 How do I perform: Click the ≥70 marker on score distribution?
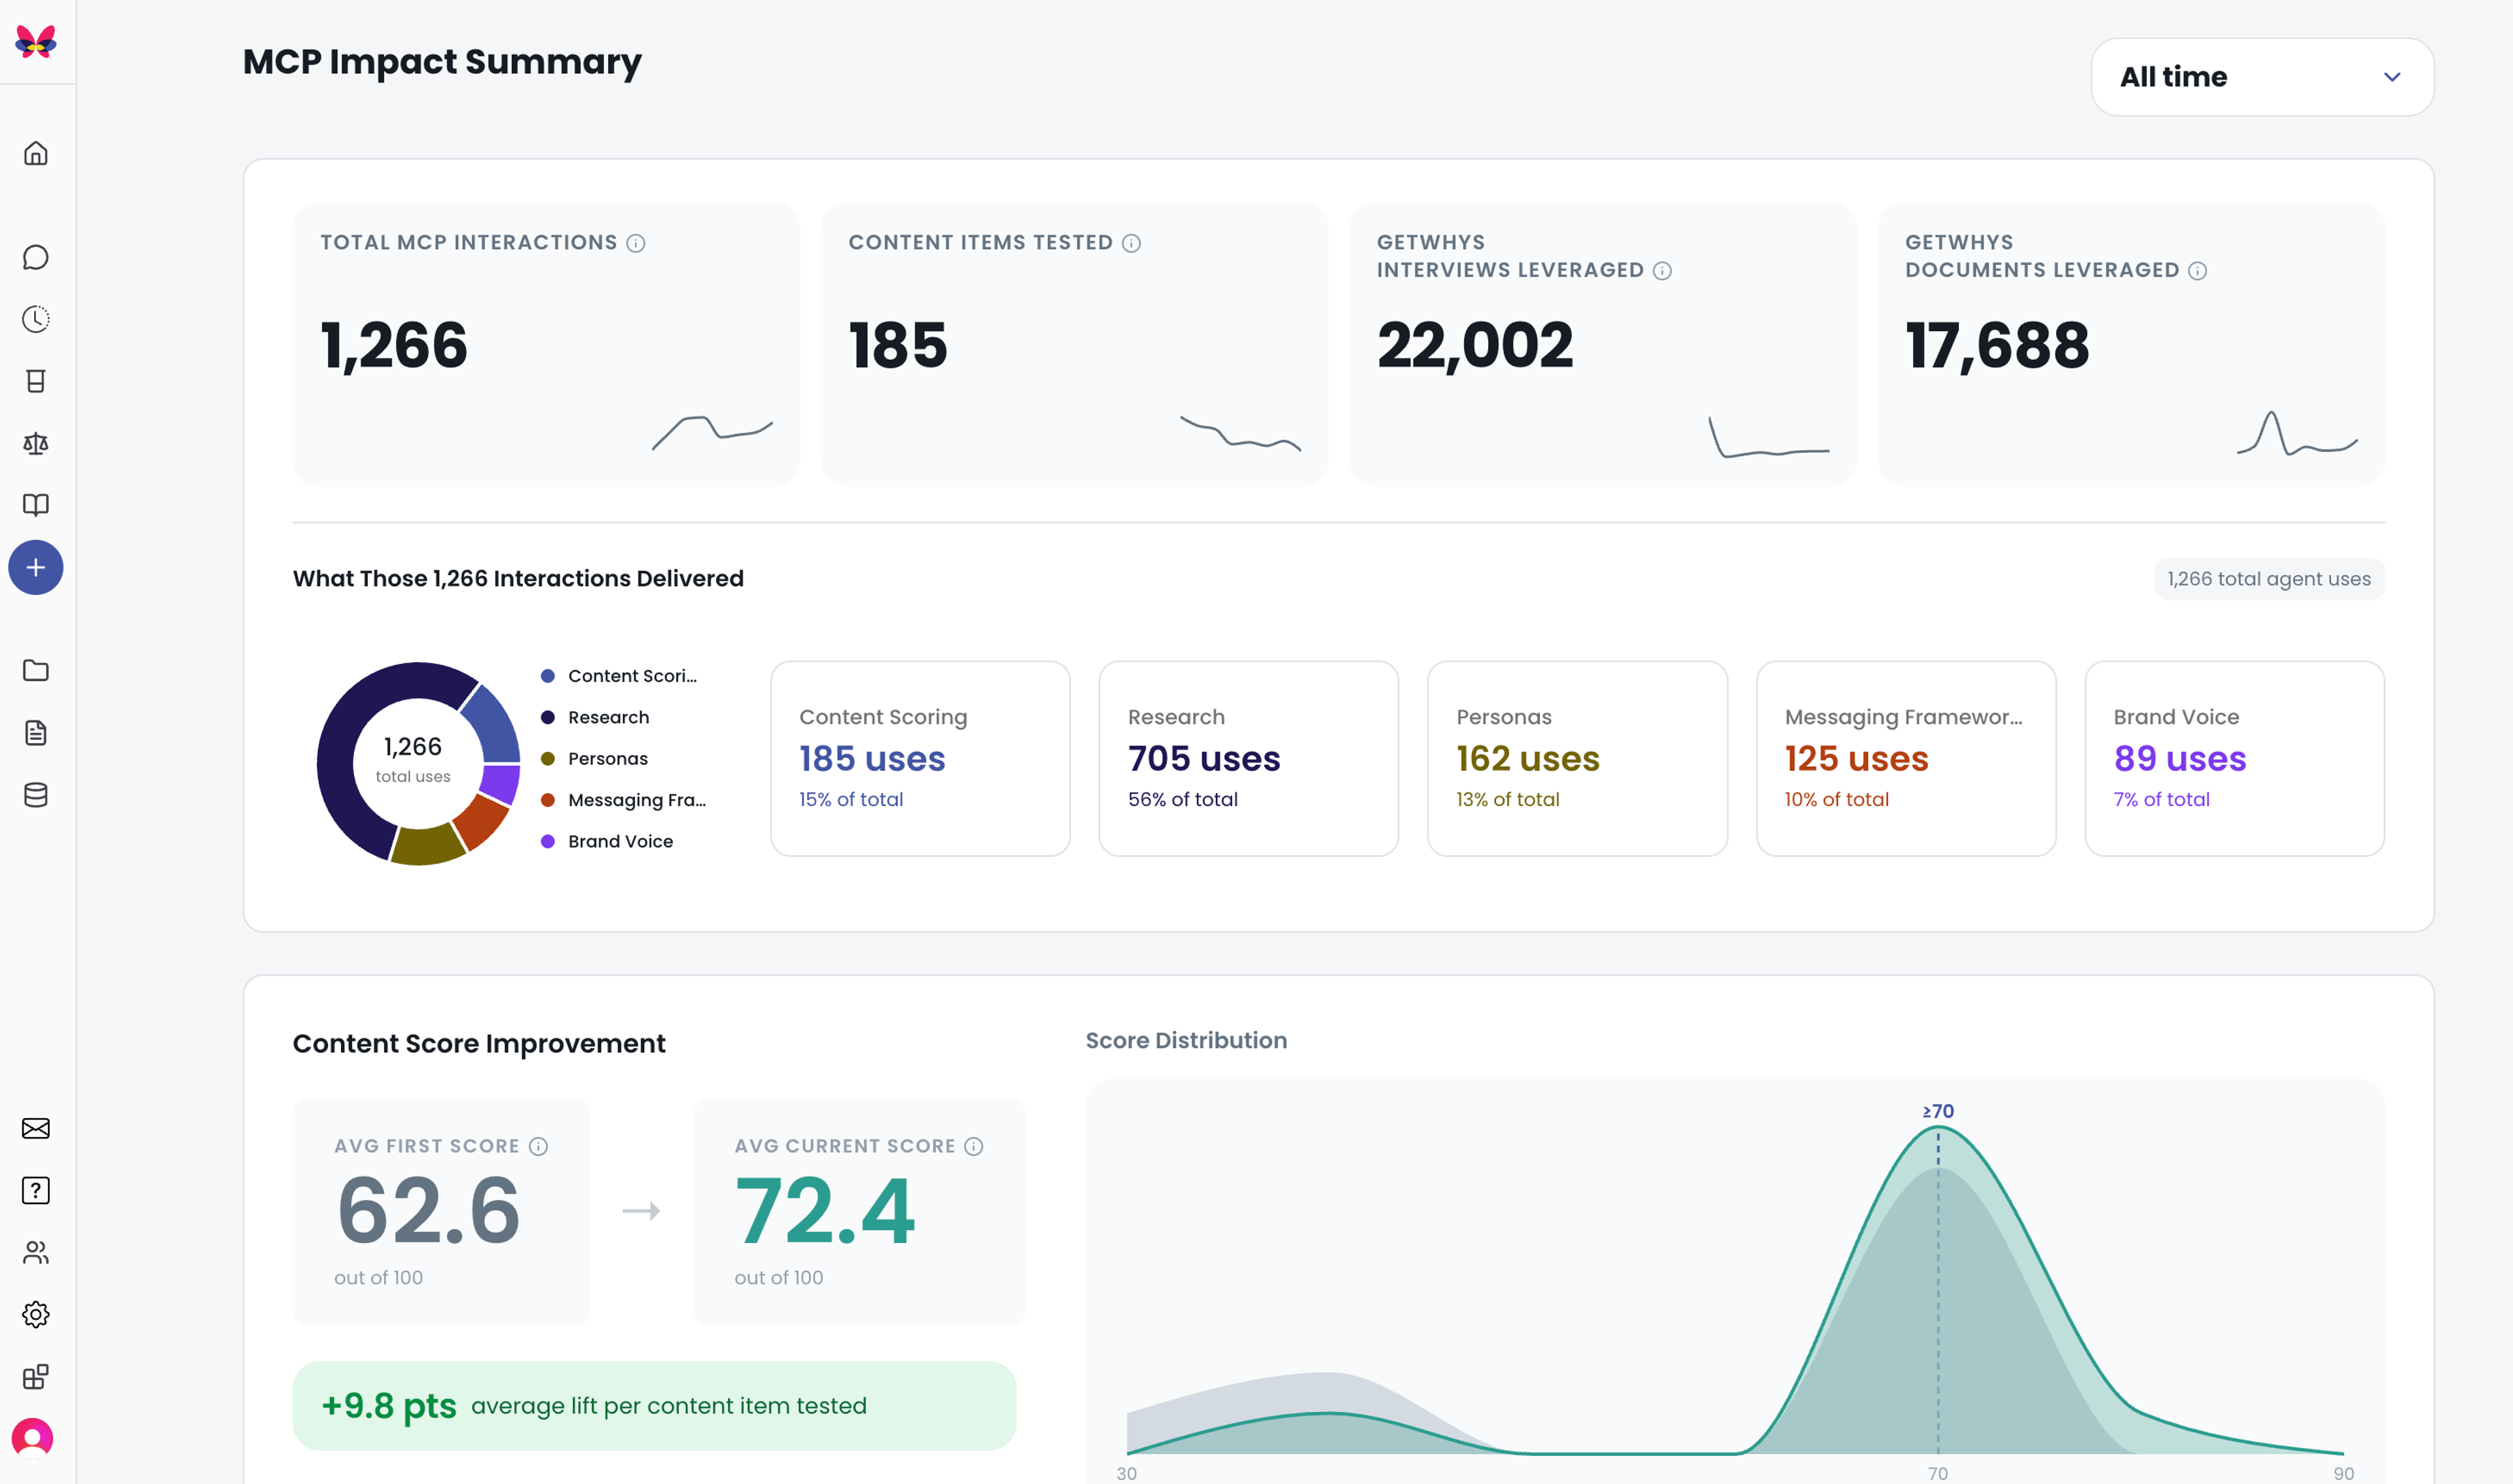pos(1938,1111)
